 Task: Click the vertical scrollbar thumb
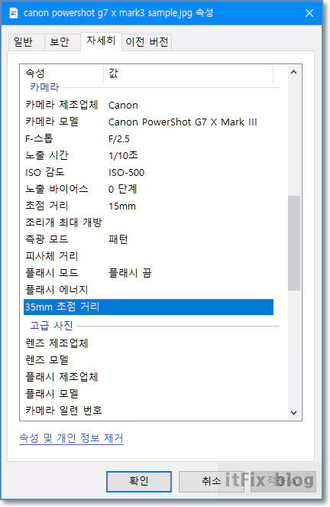[294, 243]
